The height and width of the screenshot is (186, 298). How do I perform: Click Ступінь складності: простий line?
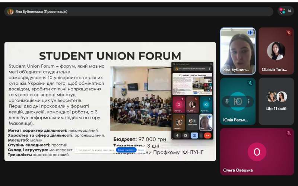point(38,145)
